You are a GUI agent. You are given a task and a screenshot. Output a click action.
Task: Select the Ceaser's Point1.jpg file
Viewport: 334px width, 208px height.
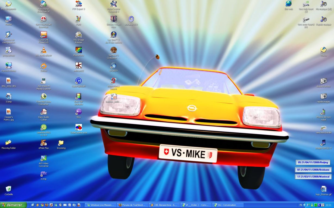8,112
